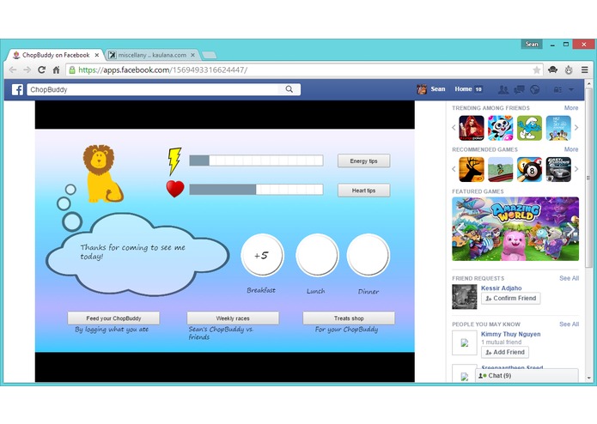597x424 pixels.
Task: Open Kessir Adjaho profile link
Action: pyautogui.click(x=501, y=288)
